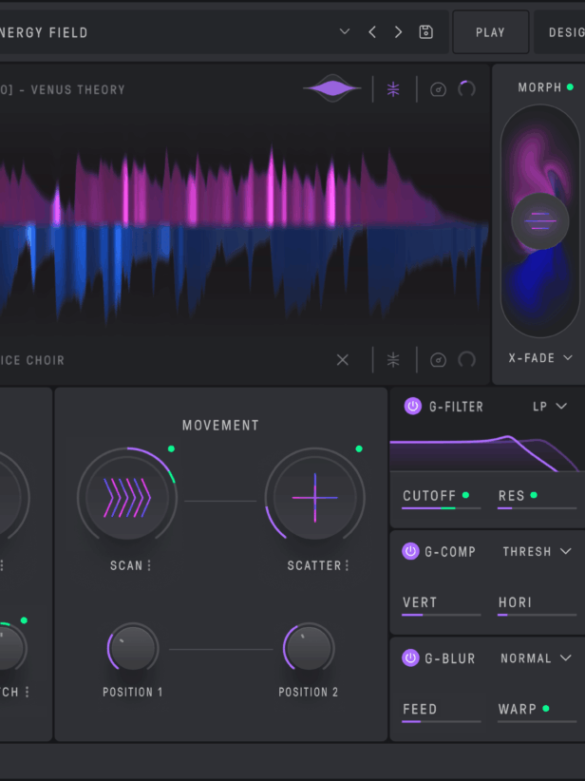Open the NORMAL dropdown in G-BLUR
This screenshot has width=585, height=781.
(536, 658)
